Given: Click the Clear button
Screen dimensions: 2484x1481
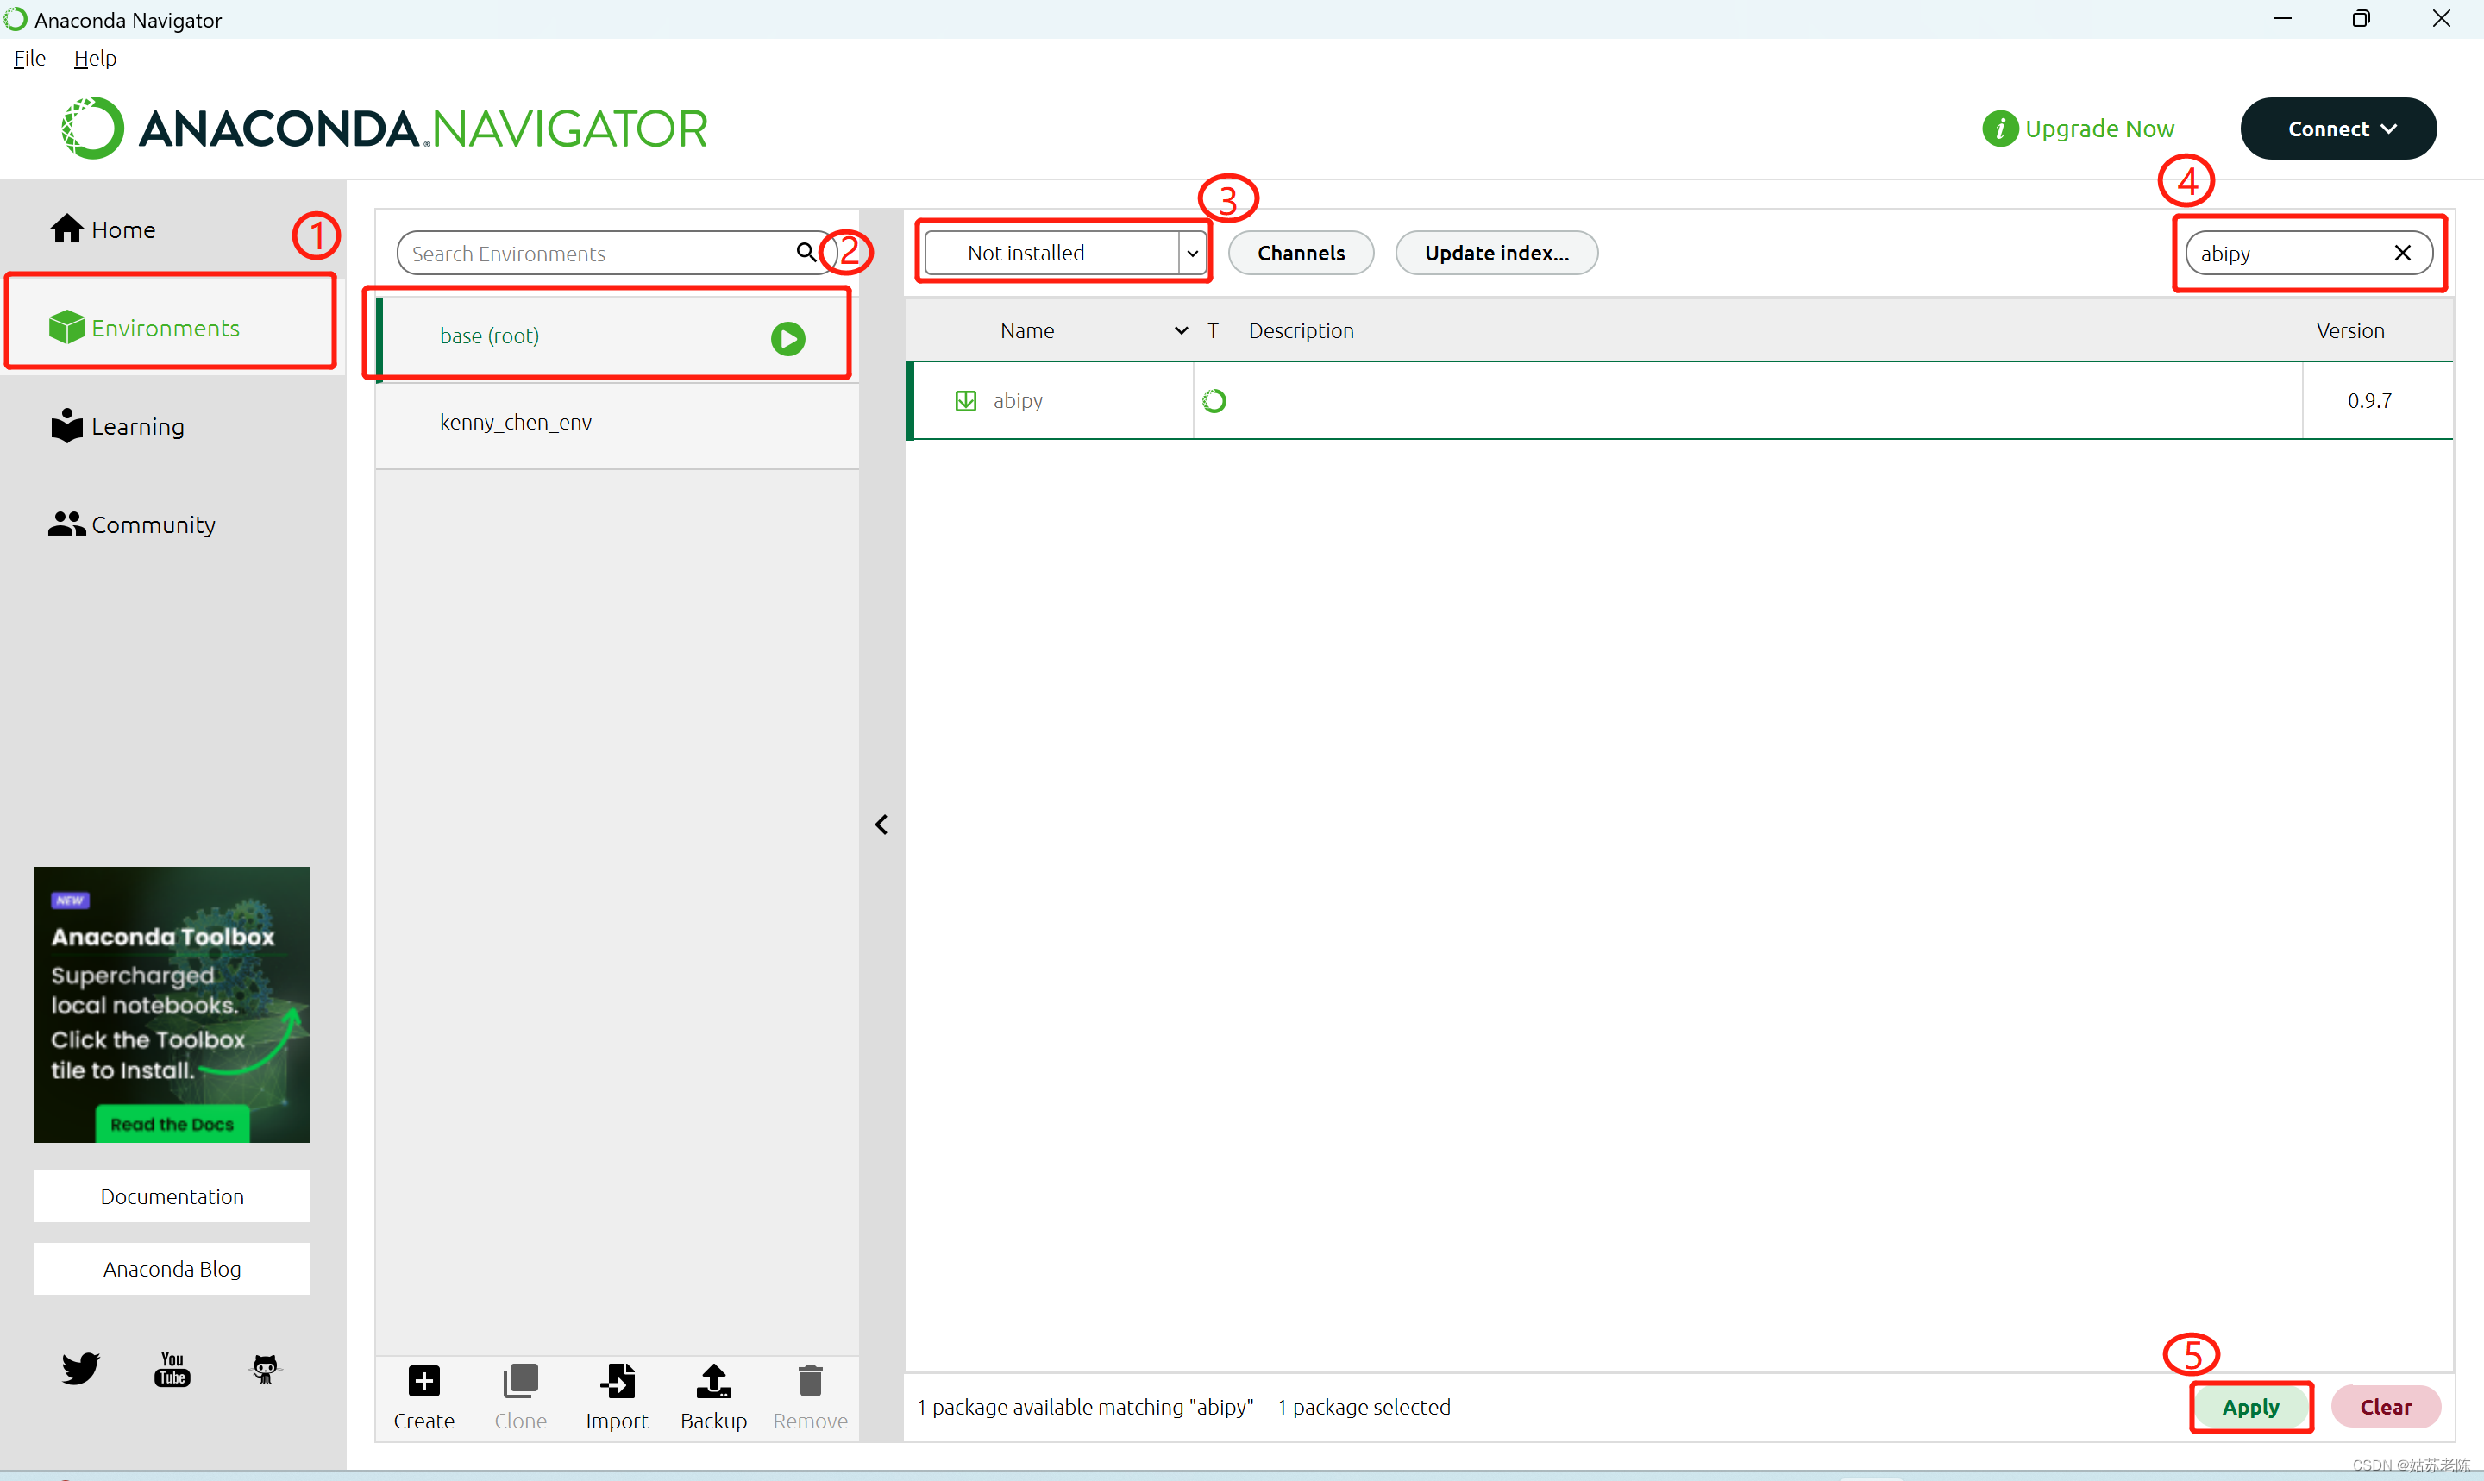Looking at the screenshot, I should pos(2385,1406).
